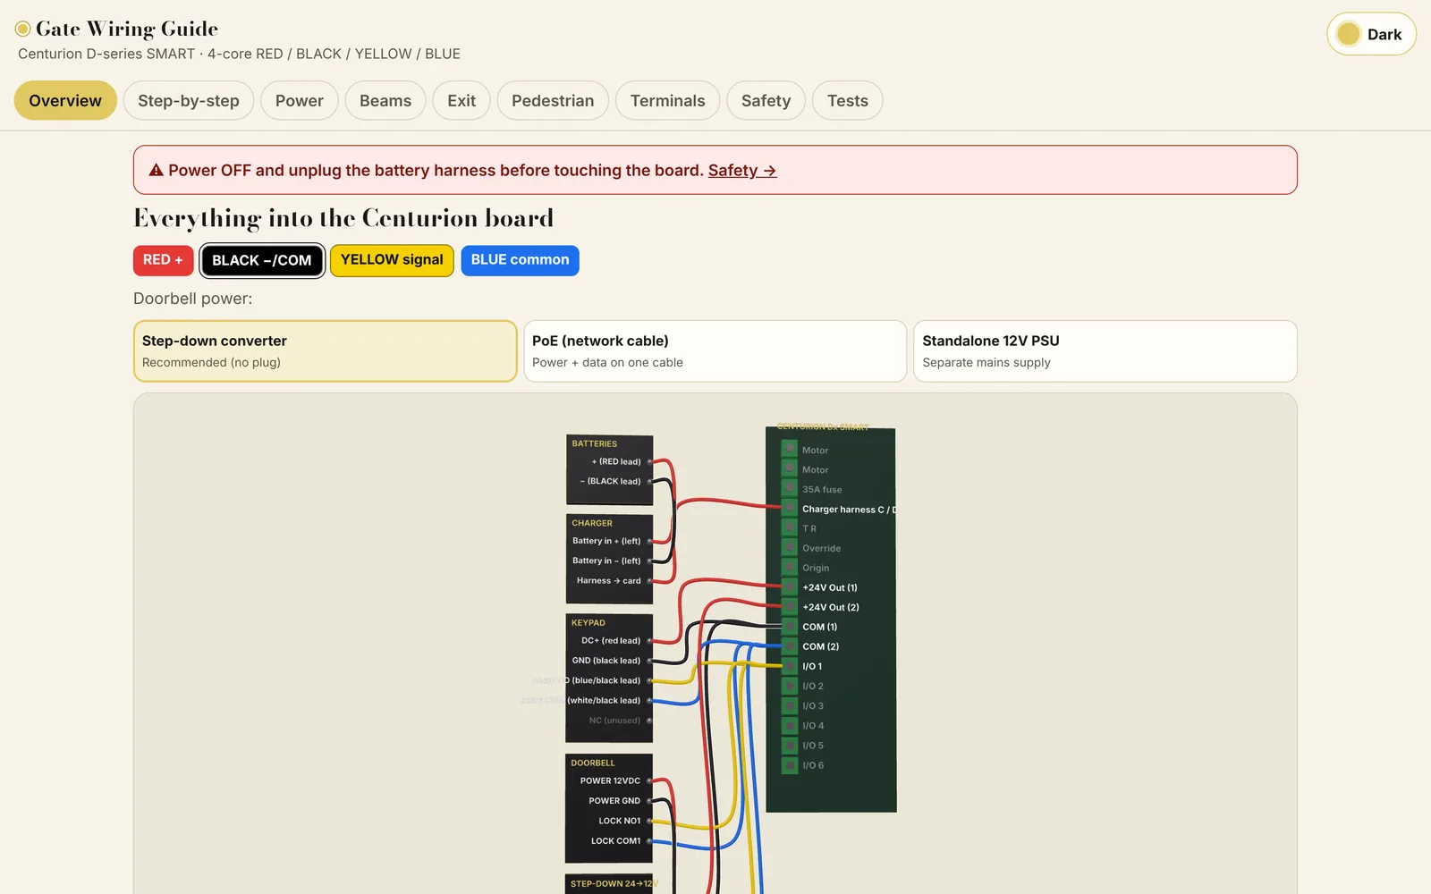Choose the PoE (network cable) power option
Screen dimensions: 1431x894
click(715, 351)
